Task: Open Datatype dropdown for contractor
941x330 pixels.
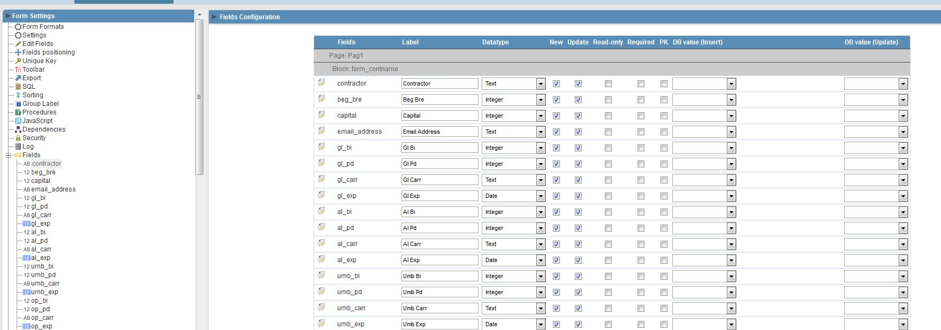Action: point(513,84)
